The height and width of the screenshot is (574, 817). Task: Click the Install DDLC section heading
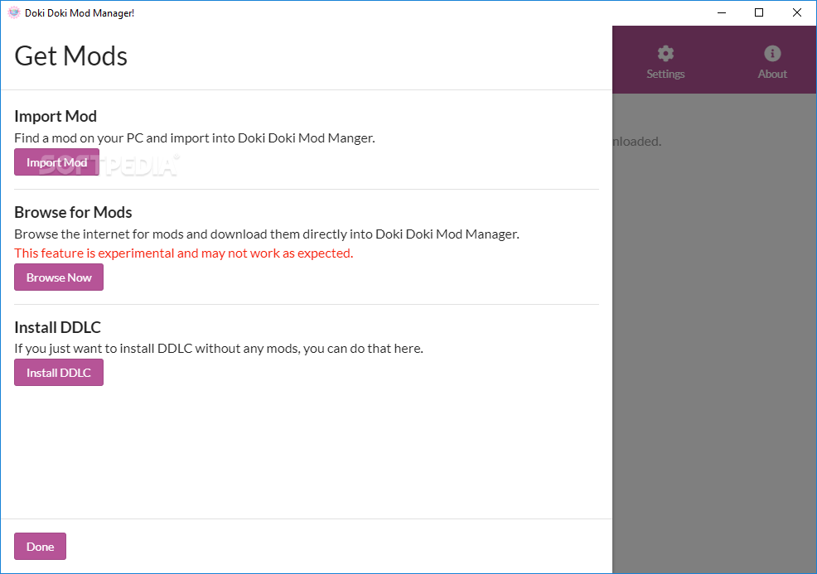point(57,327)
